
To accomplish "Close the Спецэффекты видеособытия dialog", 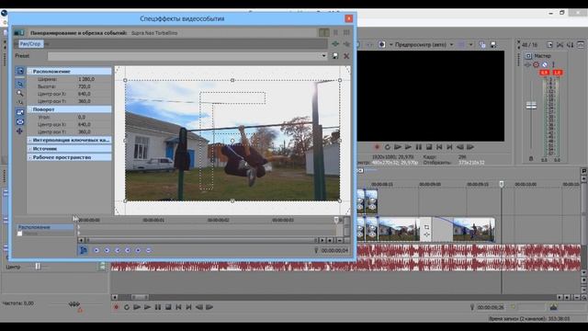I will (349, 18).
